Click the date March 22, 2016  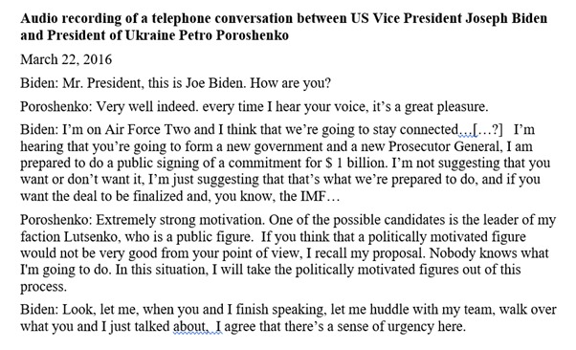point(66,59)
